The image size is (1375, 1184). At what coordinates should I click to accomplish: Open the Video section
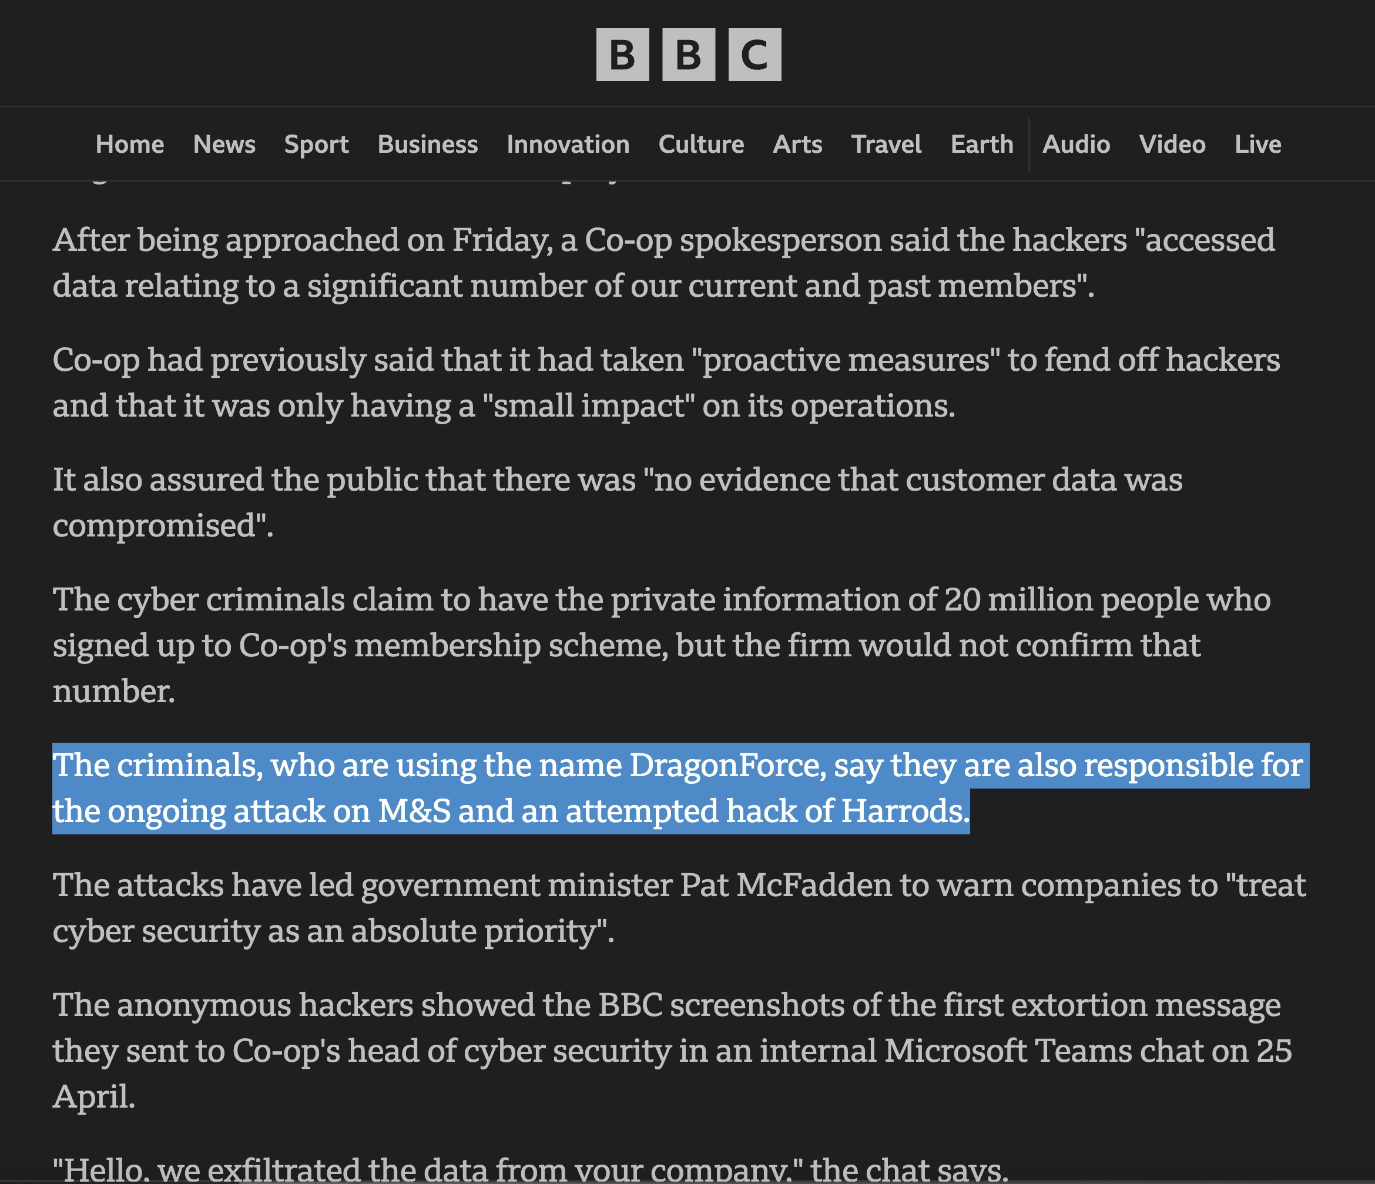[1173, 144]
